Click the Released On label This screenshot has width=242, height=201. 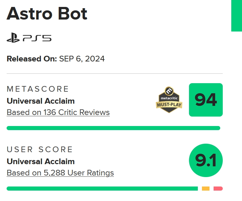point(32,59)
